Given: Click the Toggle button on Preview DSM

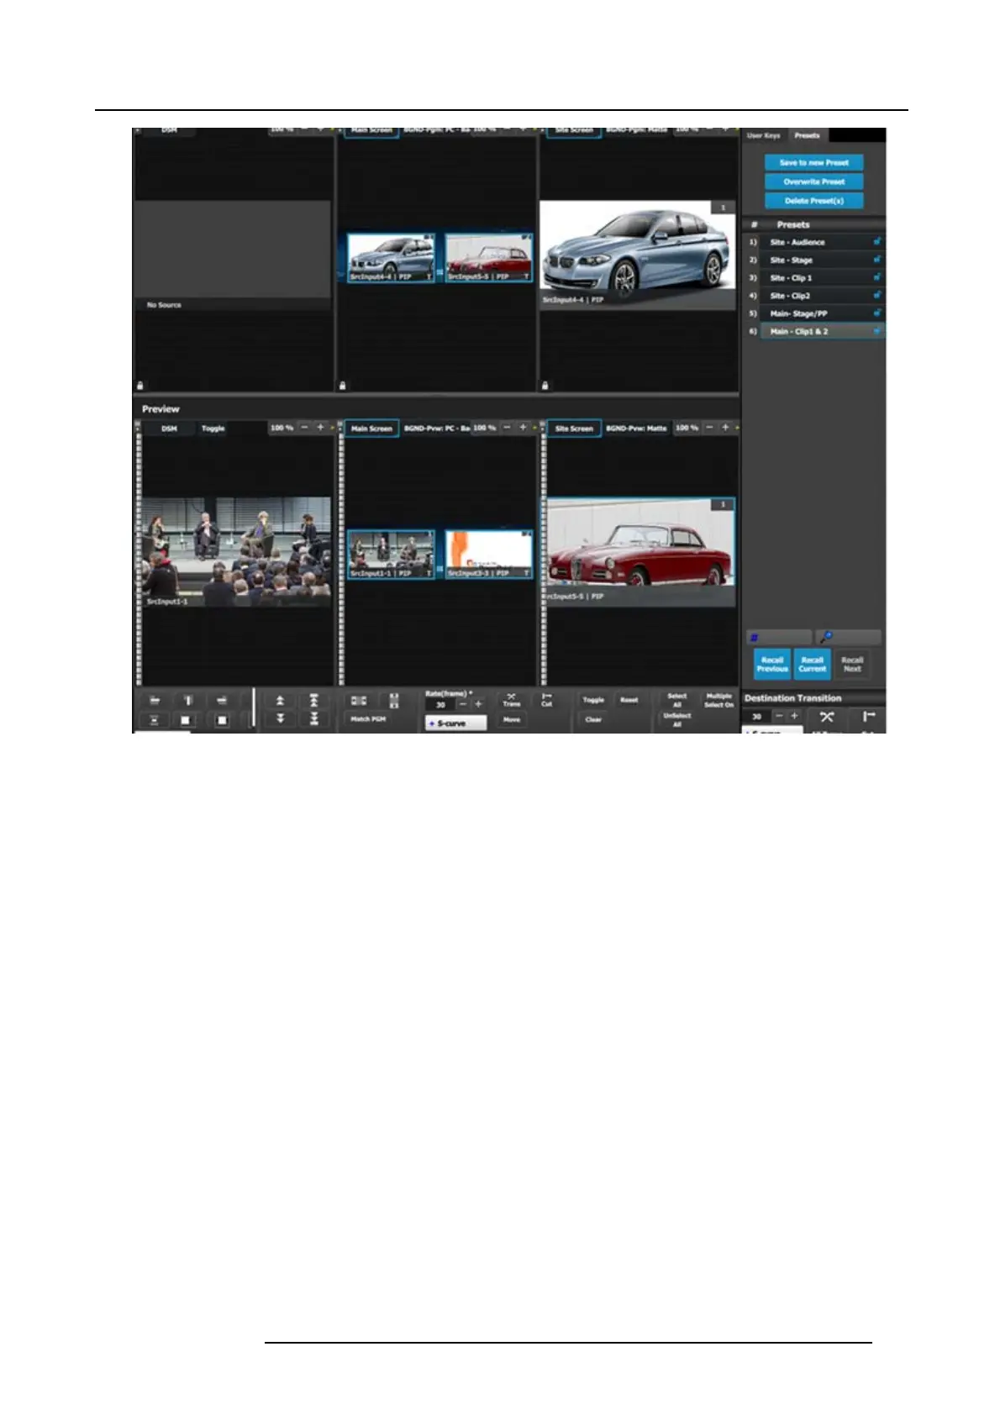Looking at the screenshot, I should tap(213, 429).
